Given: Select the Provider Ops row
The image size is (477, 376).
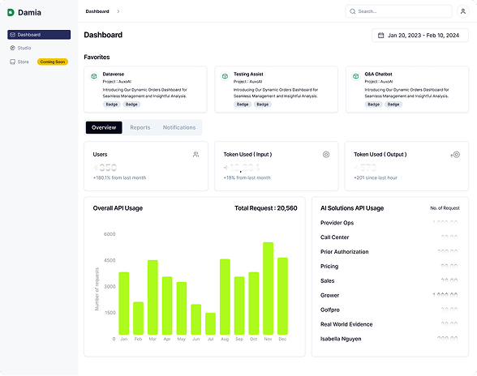Looking at the screenshot, I should 389,223.
